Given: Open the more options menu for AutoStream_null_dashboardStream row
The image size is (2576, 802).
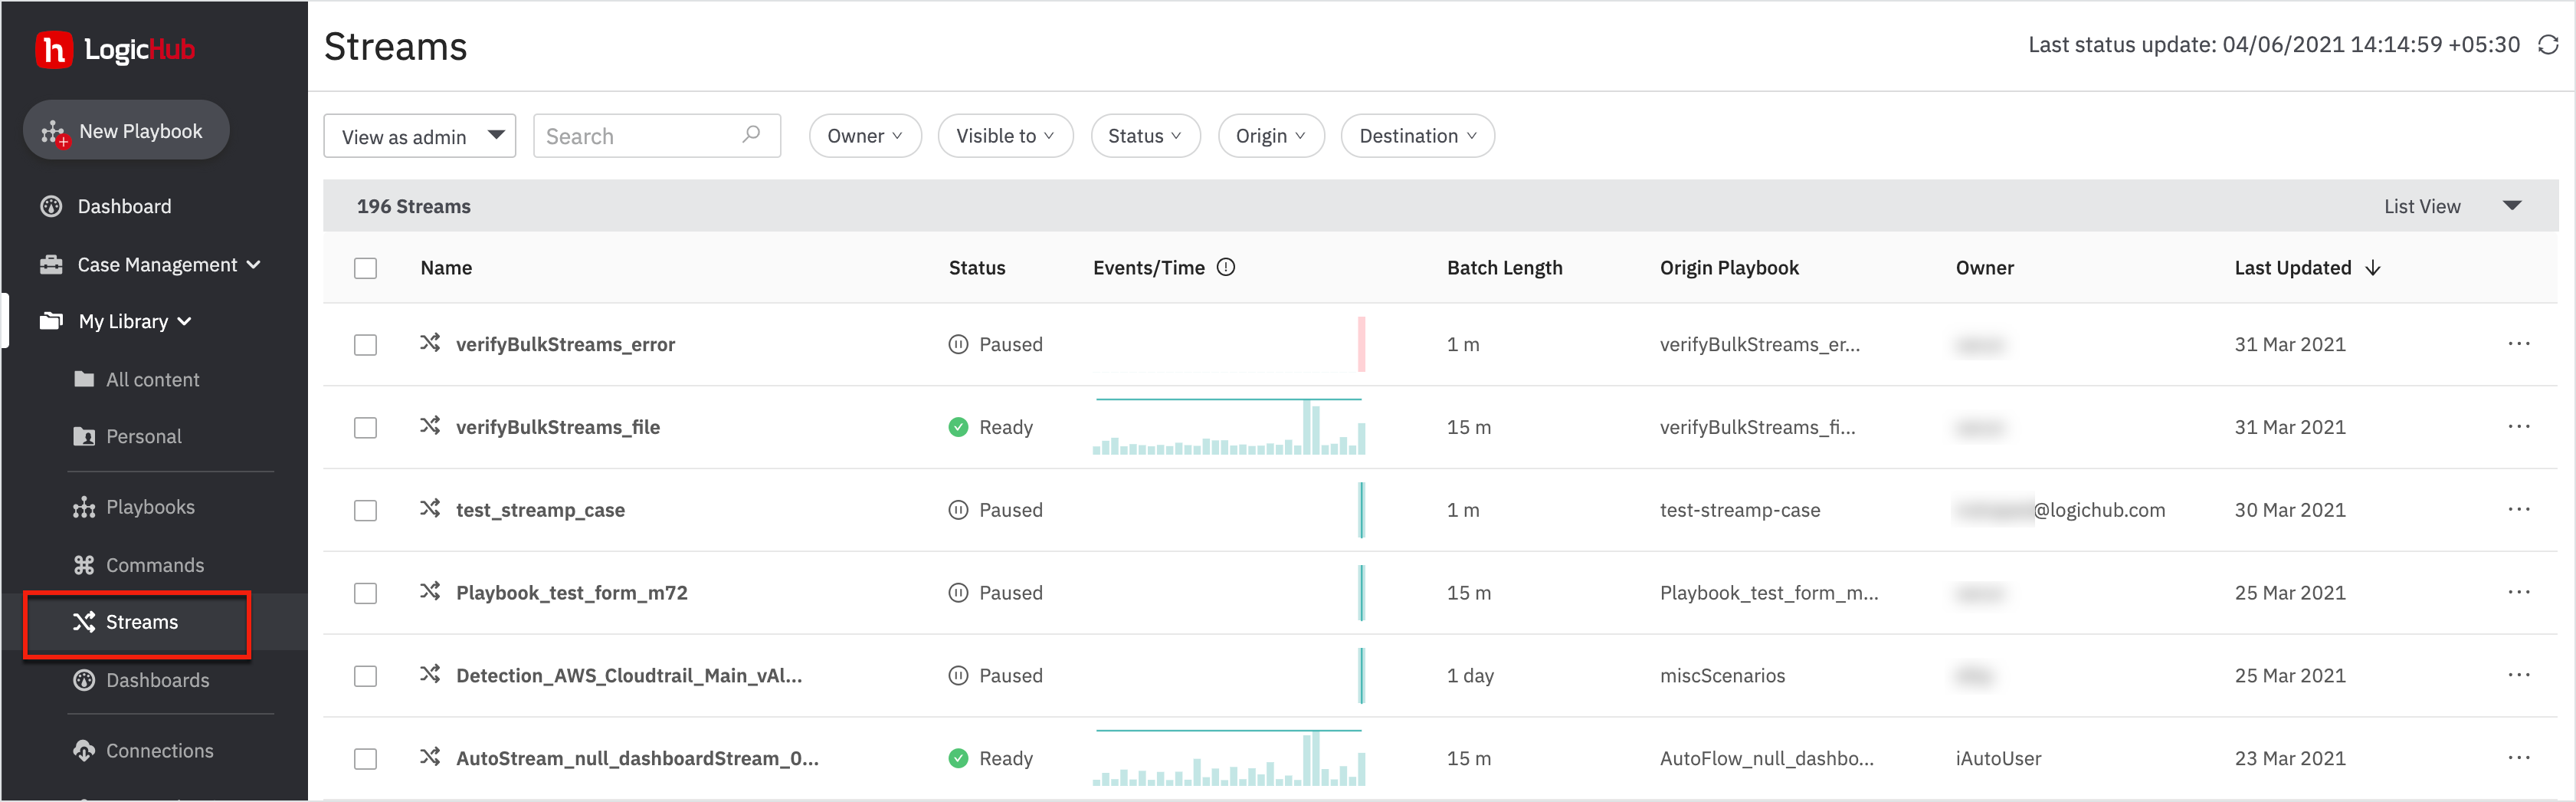Looking at the screenshot, I should 2519,758.
